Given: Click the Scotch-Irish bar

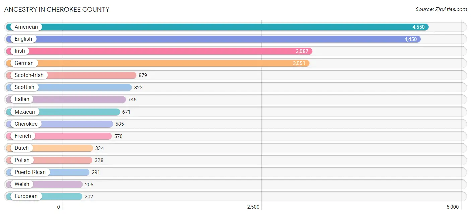Looking at the screenshot, I should pyautogui.click(x=71, y=75).
